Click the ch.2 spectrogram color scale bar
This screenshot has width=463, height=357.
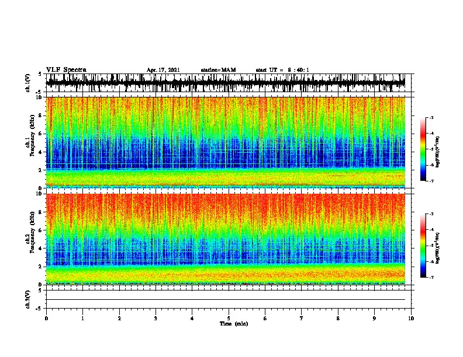(423, 246)
